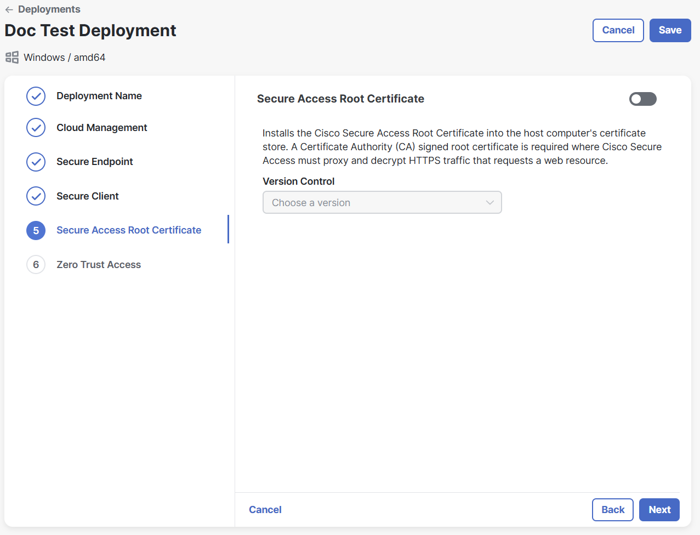The image size is (700, 535).
Task: Click the Doc Test Deployment title
Action: pyautogui.click(x=90, y=31)
